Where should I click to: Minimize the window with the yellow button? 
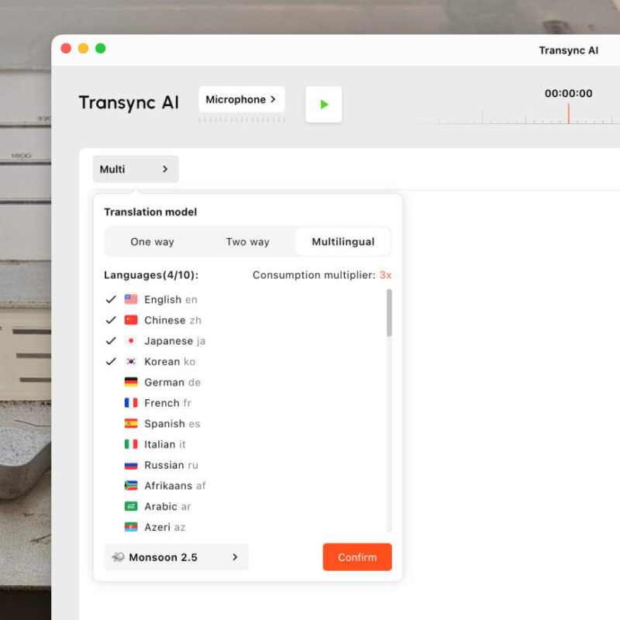[83, 48]
